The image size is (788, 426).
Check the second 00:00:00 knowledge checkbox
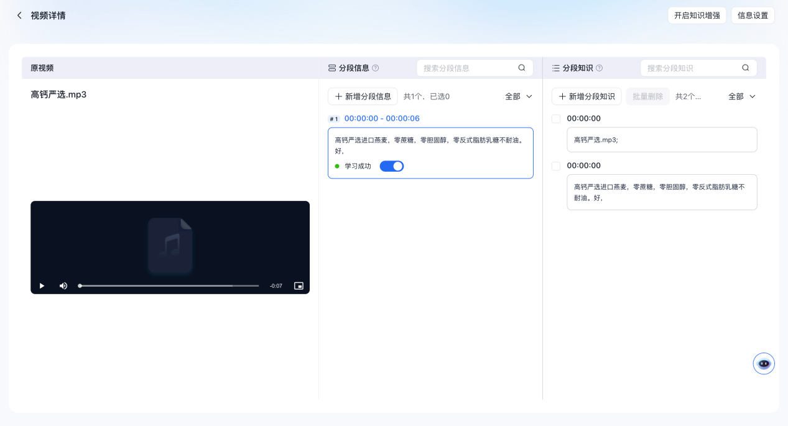[x=556, y=166]
